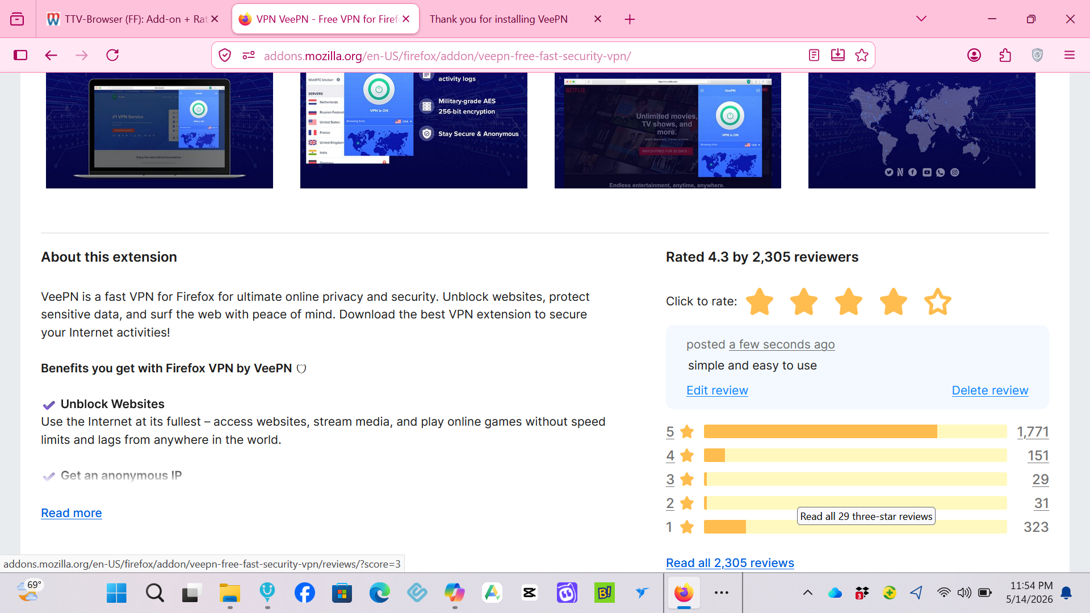Open the world map screenshot thumbnail
The height and width of the screenshot is (613, 1090).
tap(922, 131)
